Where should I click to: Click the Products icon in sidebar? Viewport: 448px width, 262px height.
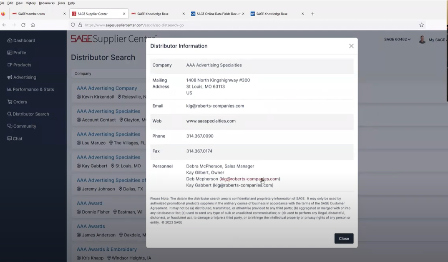tap(10, 65)
